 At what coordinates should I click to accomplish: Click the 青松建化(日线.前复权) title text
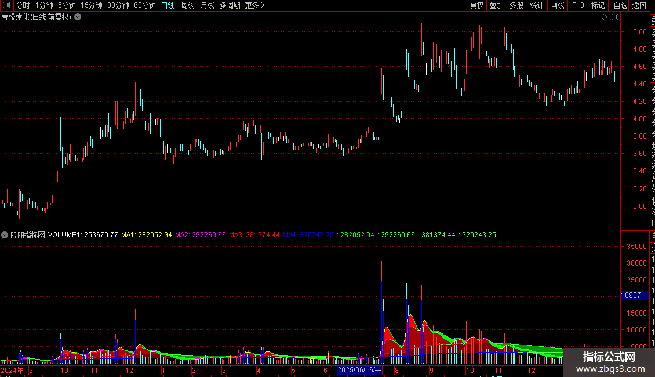click(37, 17)
